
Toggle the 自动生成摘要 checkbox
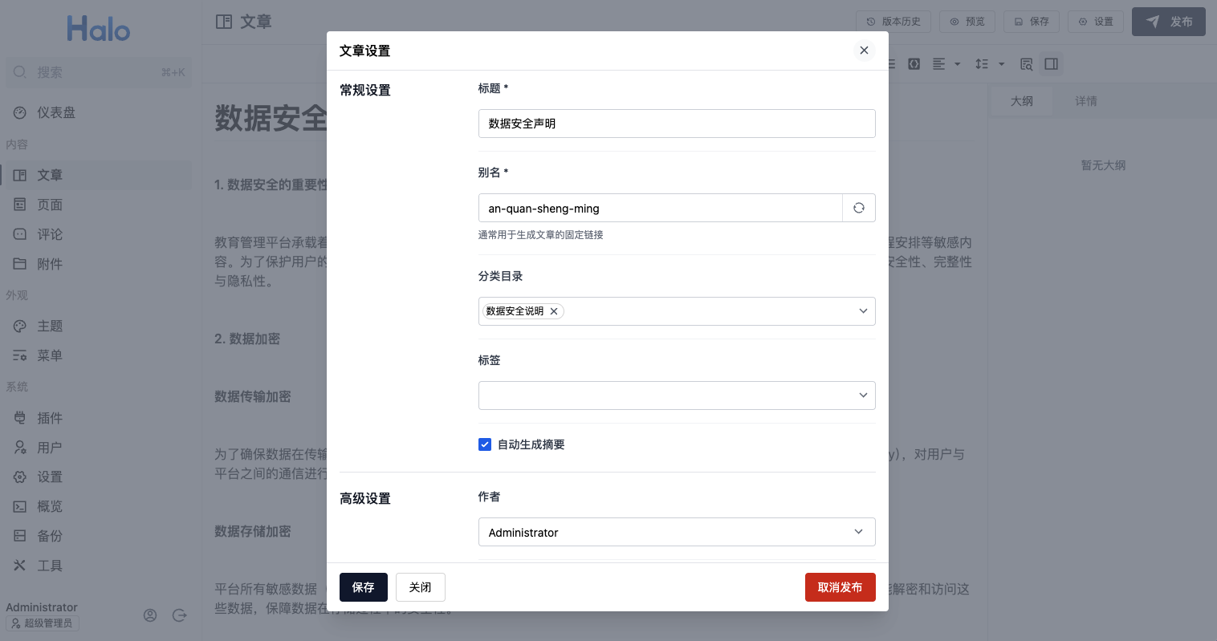(x=485, y=444)
